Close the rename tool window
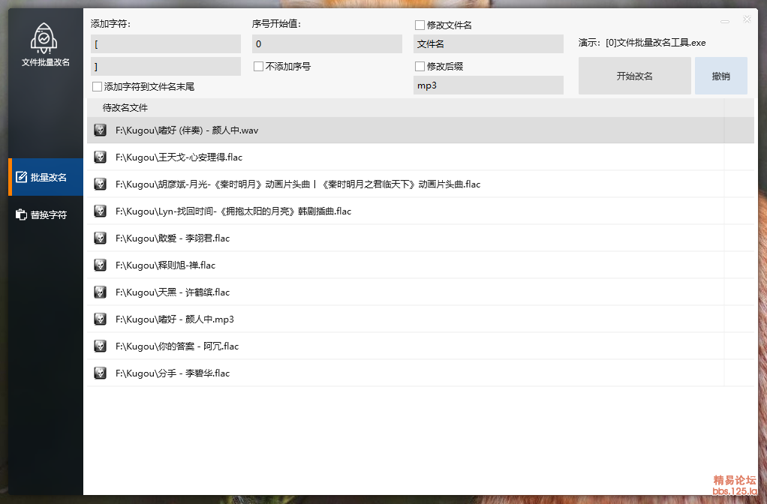 pyautogui.click(x=747, y=19)
